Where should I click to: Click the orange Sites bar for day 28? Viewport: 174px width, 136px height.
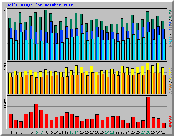tap(149, 82)
